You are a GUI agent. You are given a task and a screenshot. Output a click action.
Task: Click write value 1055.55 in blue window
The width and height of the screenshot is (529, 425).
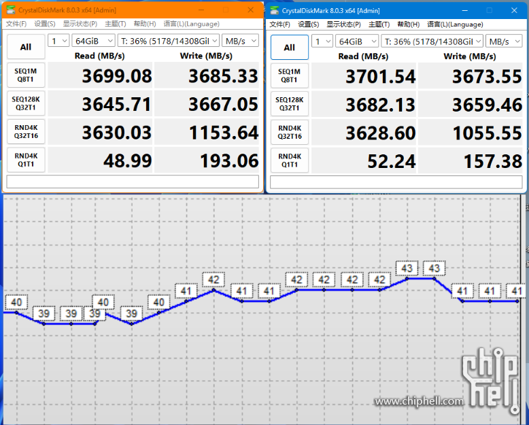[x=471, y=133]
